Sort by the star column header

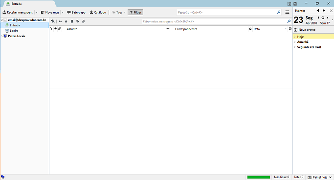pos(55,29)
